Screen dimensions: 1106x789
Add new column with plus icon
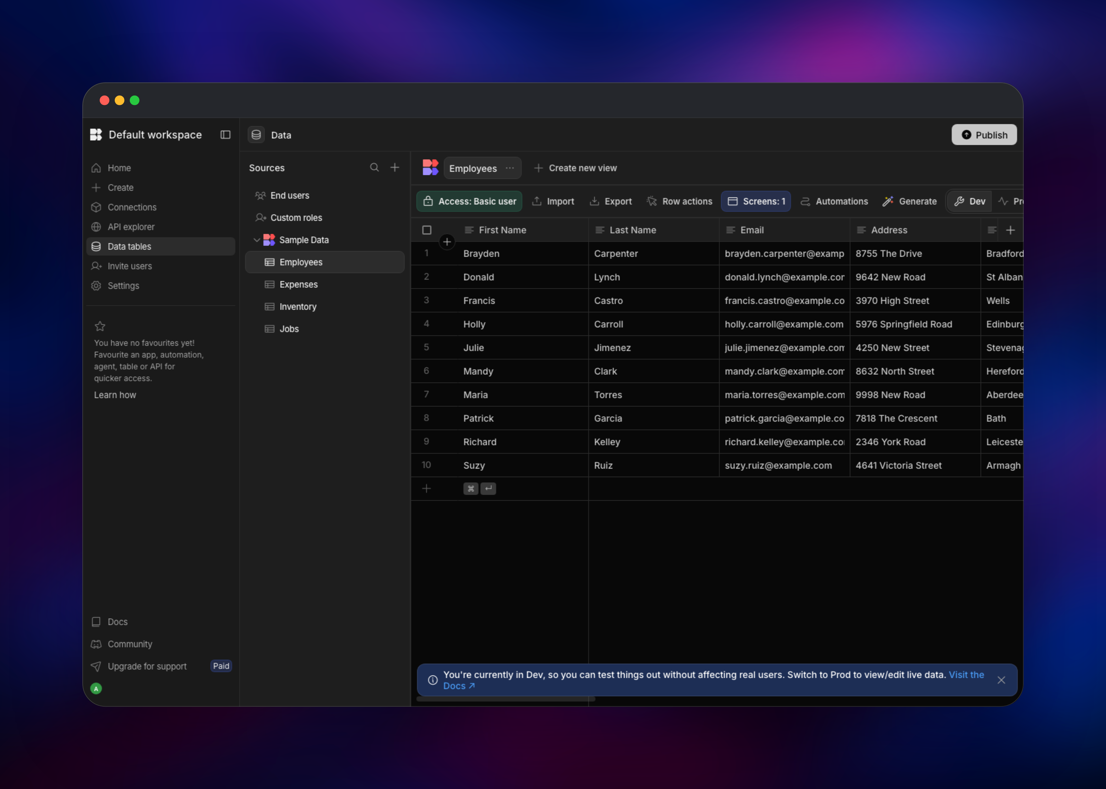point(1010,230)
